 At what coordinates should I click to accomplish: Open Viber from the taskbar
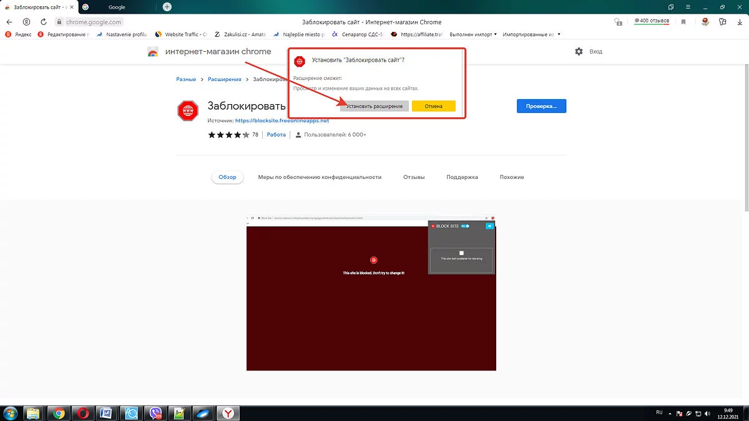155,413
